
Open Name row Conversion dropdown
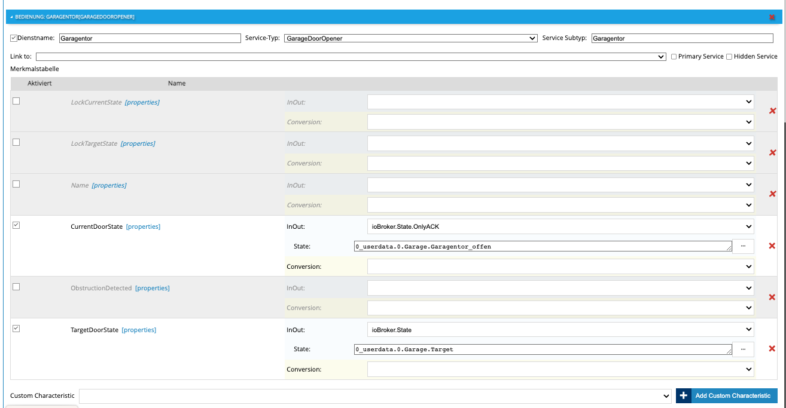click(x=560, y=205)
